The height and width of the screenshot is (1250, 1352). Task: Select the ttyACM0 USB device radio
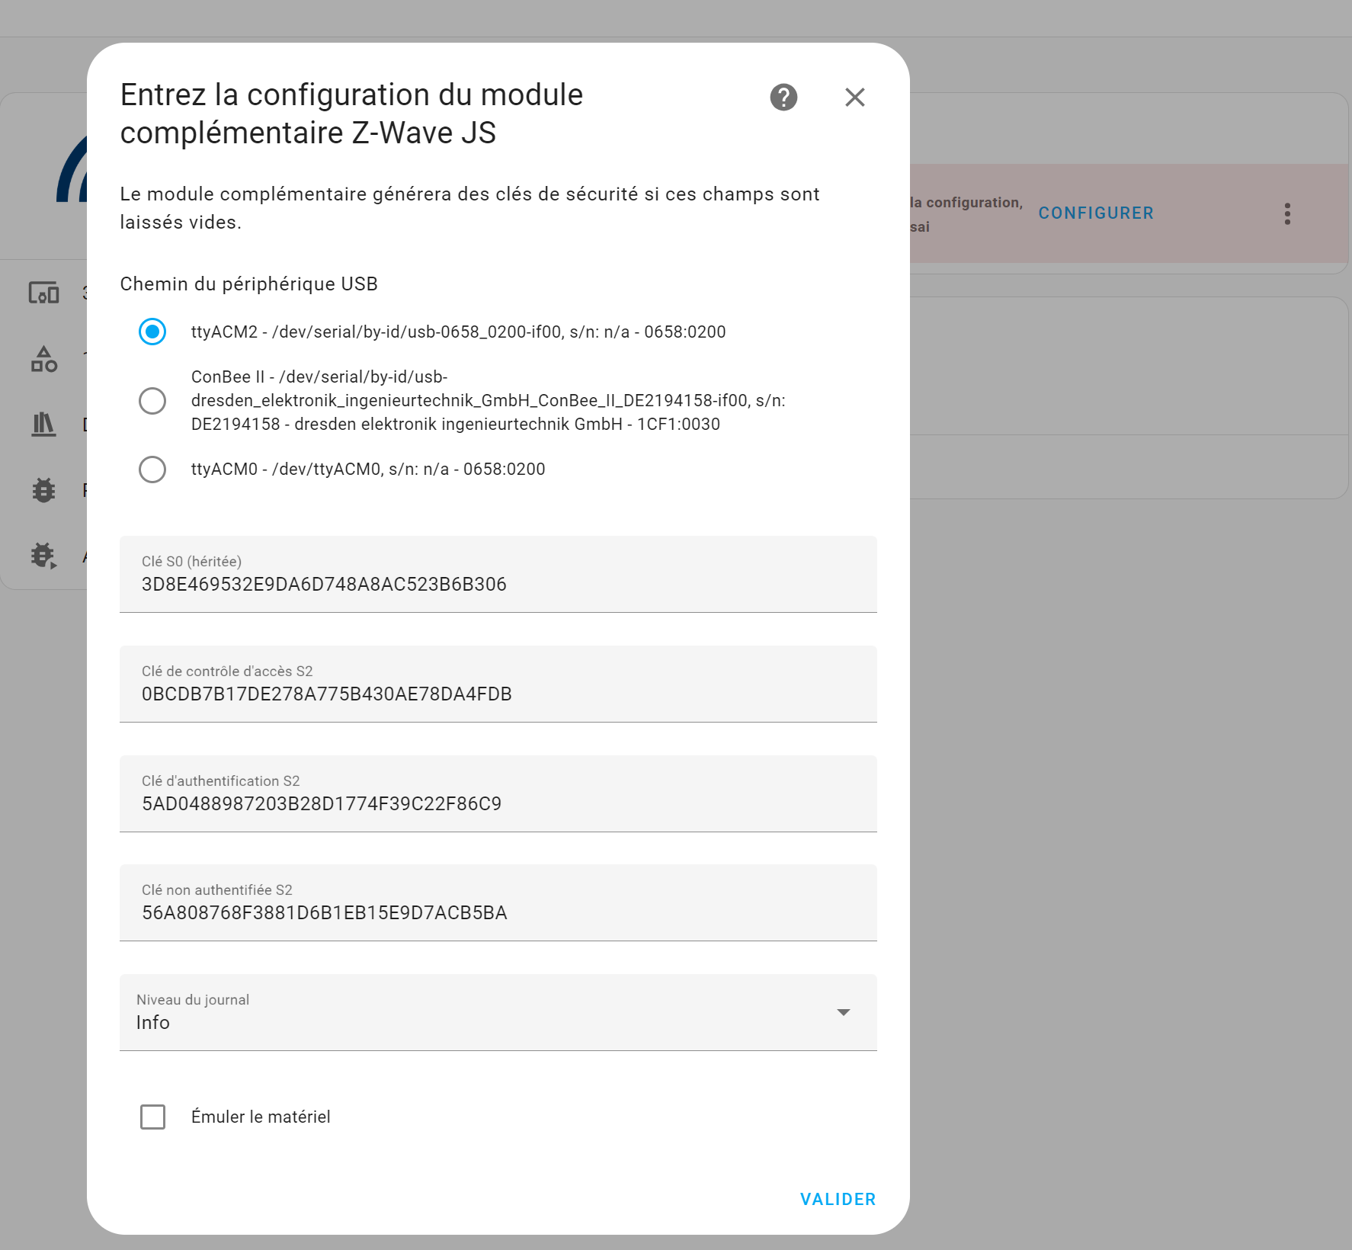click(x=152, y=469)
